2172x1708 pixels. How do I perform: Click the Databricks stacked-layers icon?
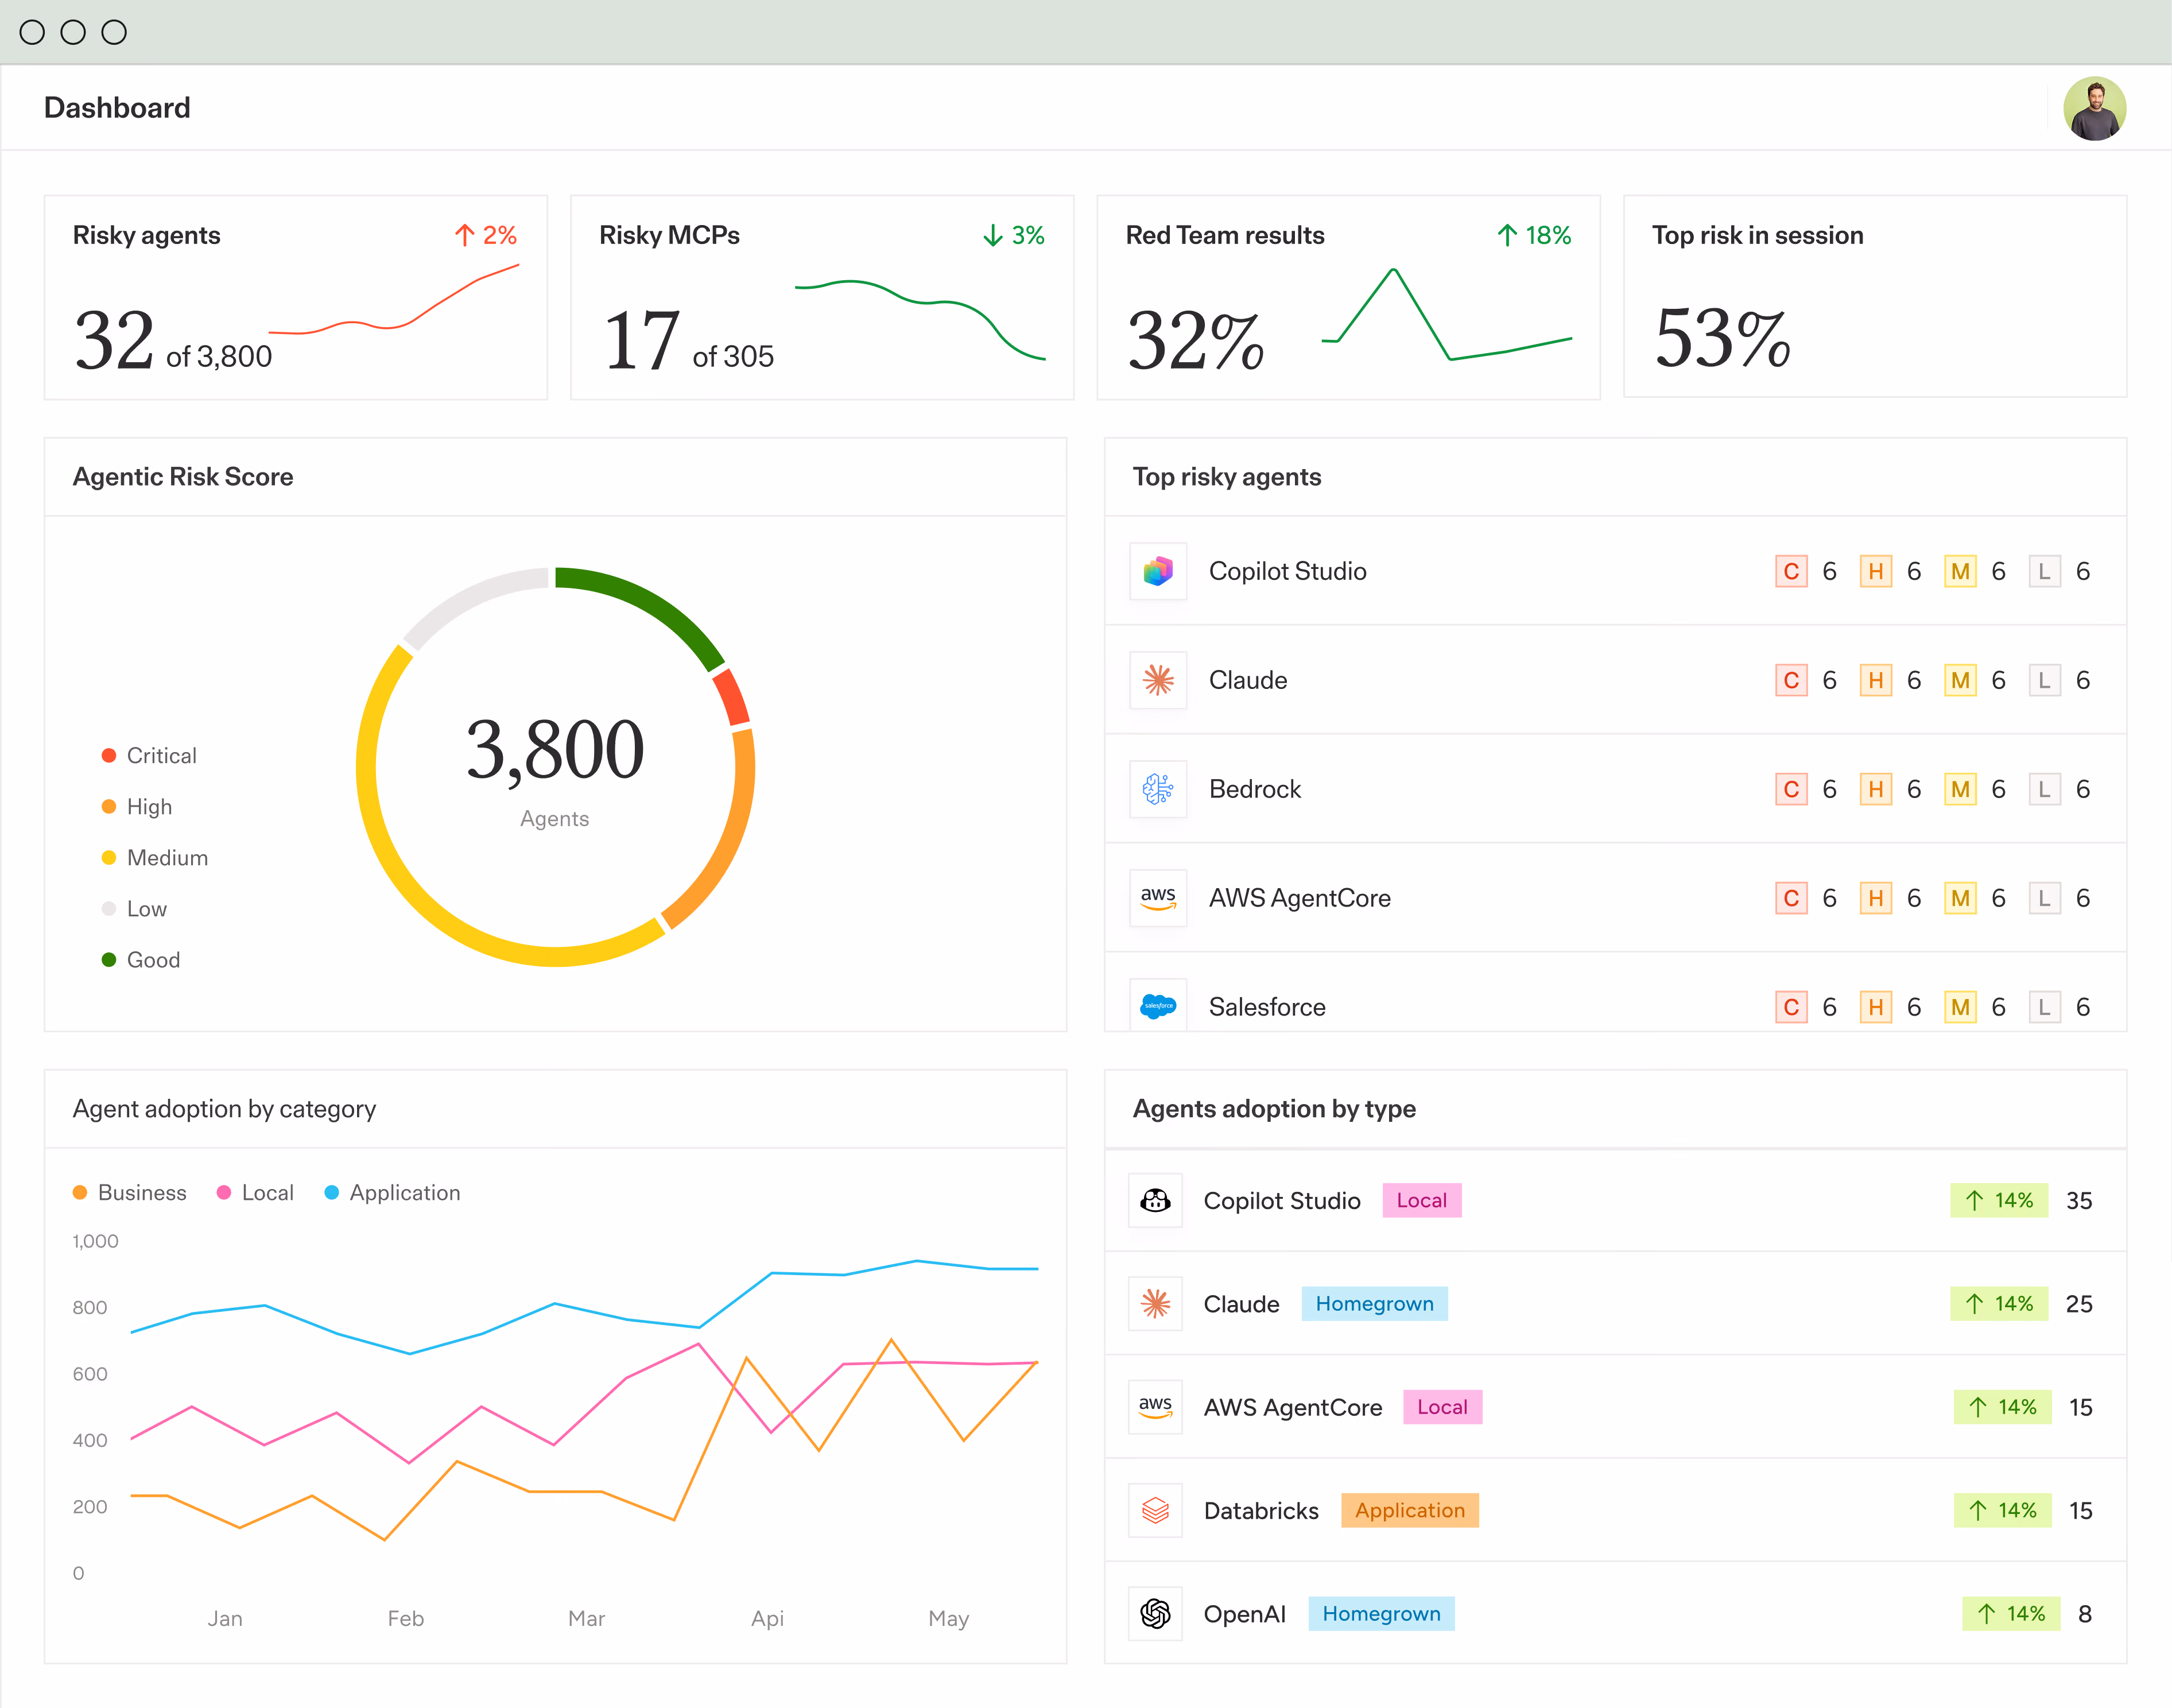coord(1155,1510)
